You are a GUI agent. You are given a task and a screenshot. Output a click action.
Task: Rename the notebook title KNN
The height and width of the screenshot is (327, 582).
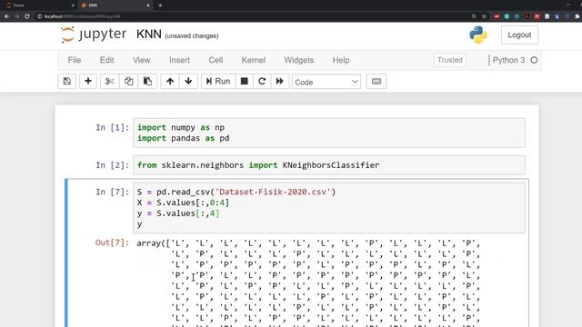click(x=149, y=35)
